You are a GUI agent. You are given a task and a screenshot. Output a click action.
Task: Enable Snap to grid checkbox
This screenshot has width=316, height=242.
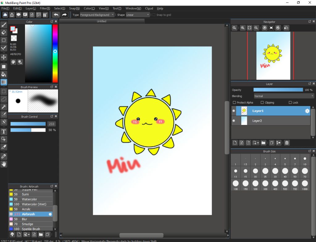154,15
